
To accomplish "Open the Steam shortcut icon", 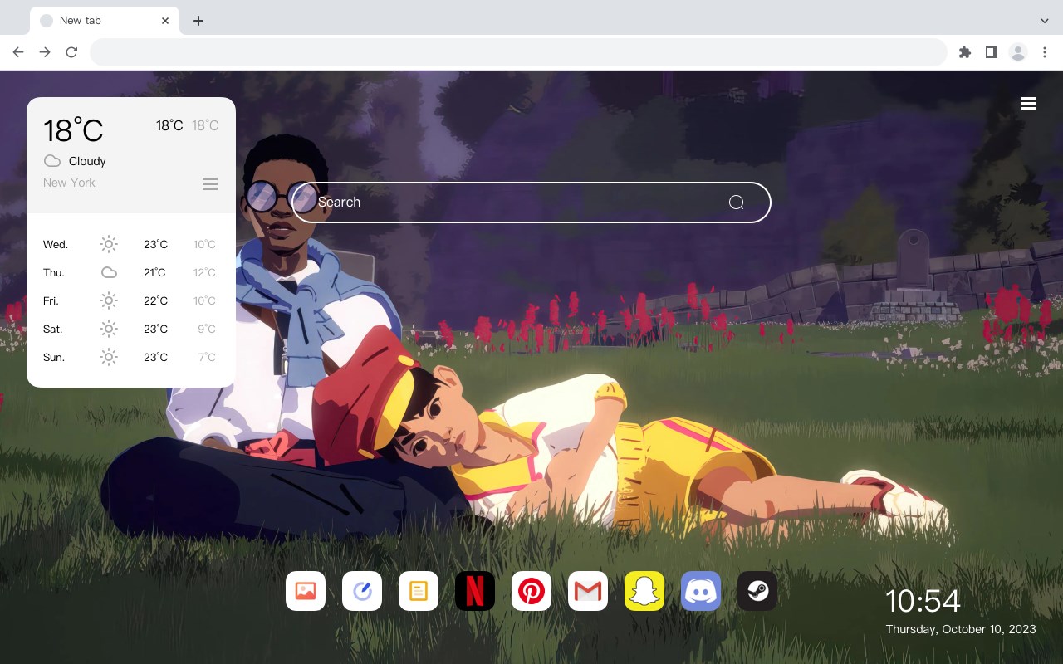I will 757,591.
